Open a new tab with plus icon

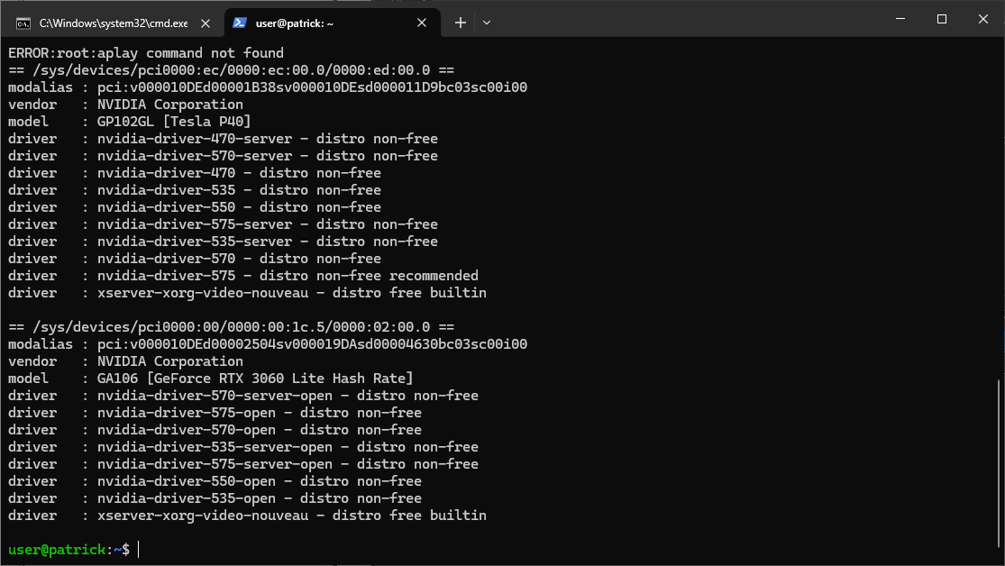tap(460, 23)
